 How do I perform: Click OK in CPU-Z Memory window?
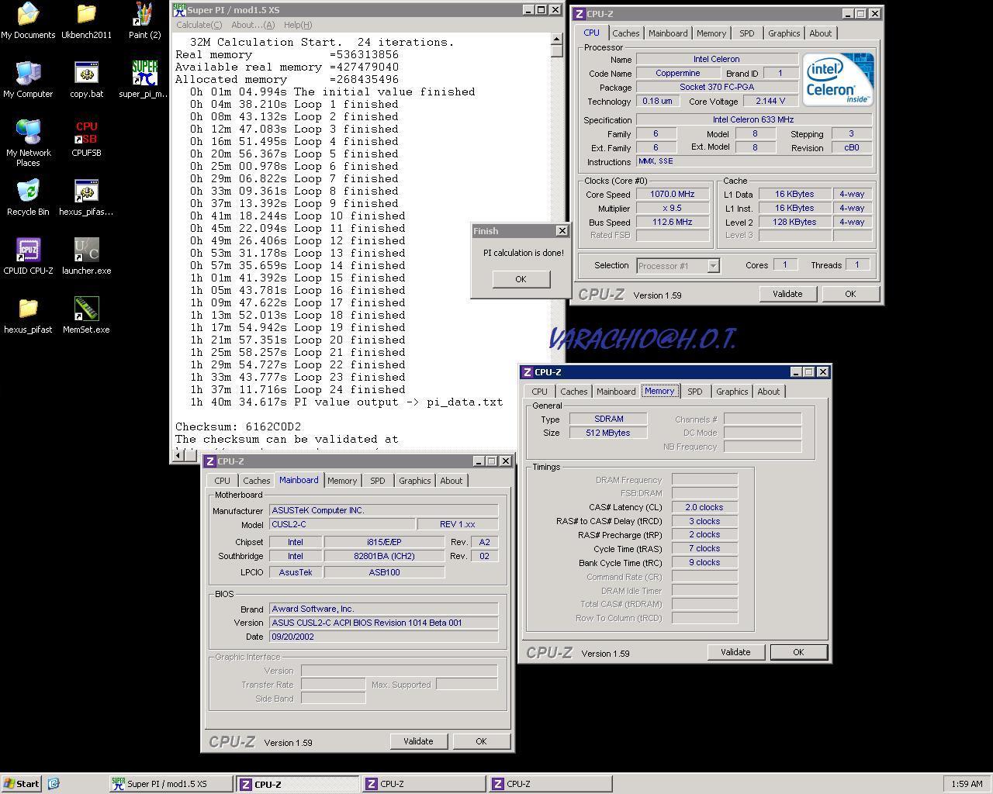pos(798,652)
